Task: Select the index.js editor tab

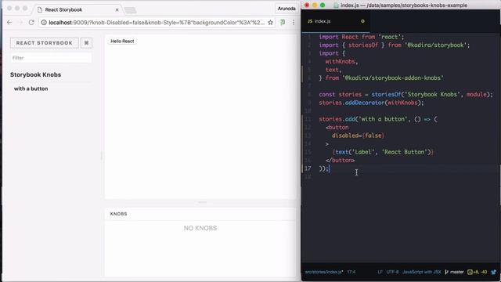Action: click(x=336, y=21)
